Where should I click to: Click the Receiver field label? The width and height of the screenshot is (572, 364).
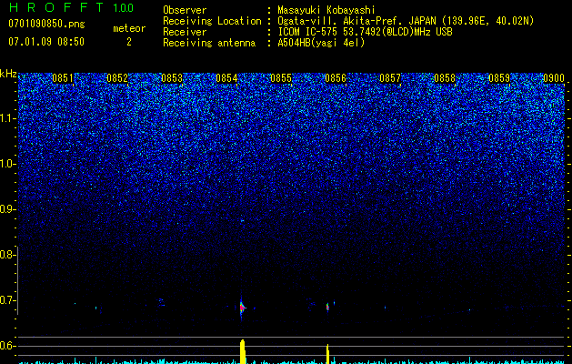pos(185,32)
